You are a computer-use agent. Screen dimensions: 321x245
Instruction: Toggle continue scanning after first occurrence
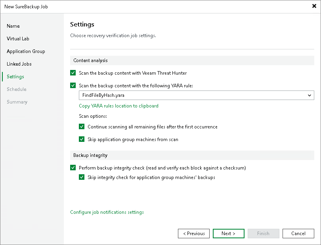[x=82, y=126]
